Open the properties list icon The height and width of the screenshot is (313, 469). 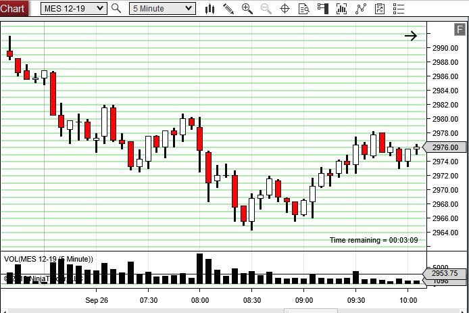pyautogui.click(x=399, y=9)
